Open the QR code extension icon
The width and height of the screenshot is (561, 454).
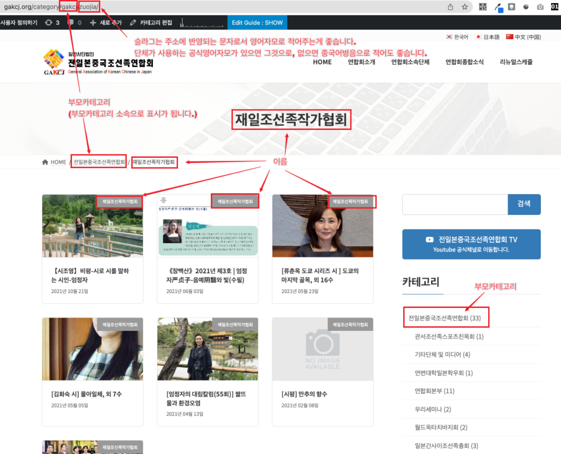click(x=483, y=7)
